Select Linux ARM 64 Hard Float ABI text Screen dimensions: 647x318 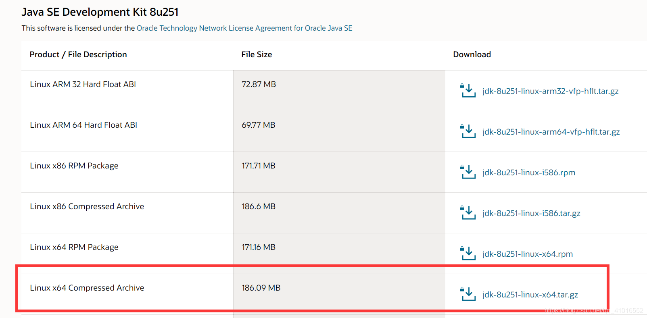point(83,125)
